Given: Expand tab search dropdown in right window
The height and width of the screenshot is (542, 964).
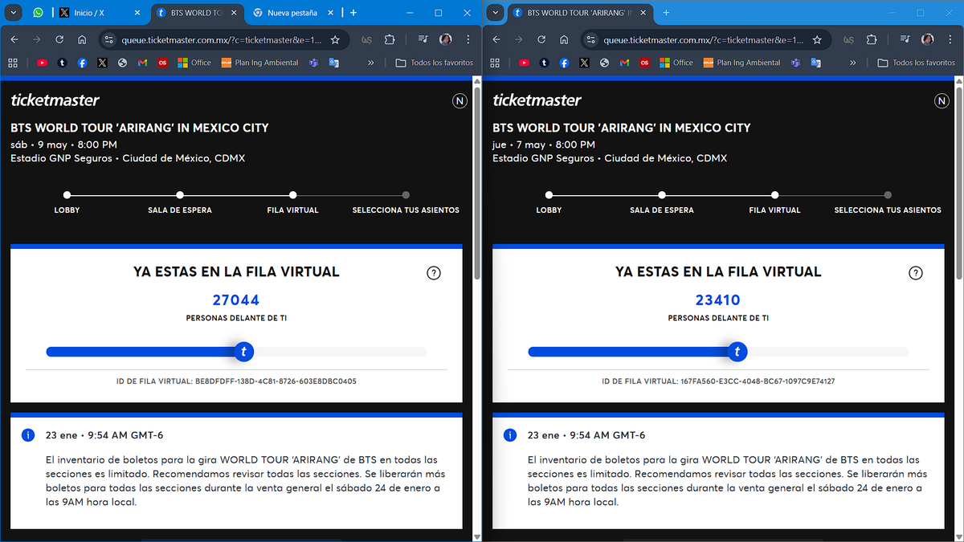Looking at the screenshot, I should pyautogui.click(x=496, y=13).
